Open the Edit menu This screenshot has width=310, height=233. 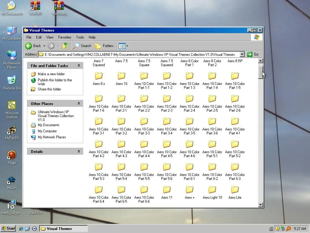point(39,37)
